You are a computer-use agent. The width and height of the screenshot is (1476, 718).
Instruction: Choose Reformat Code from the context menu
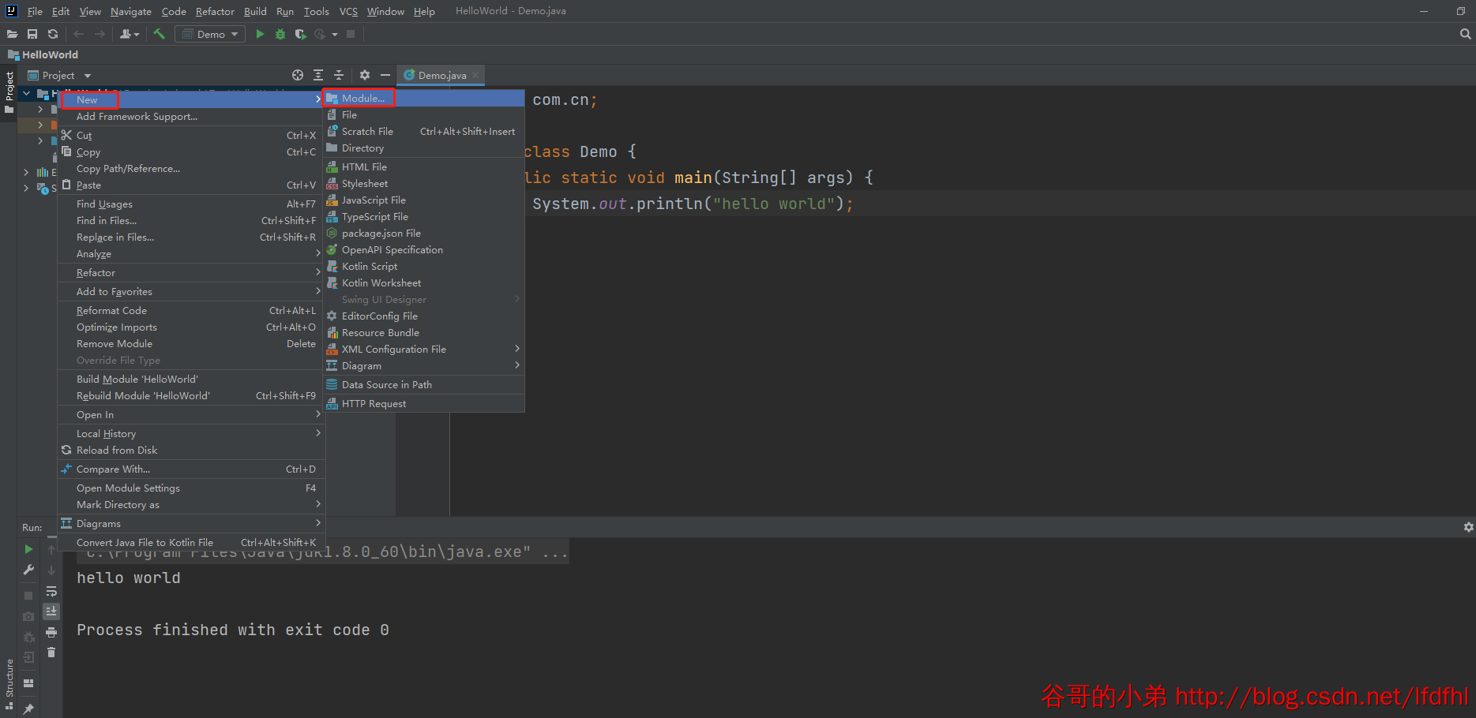(191, 310)
